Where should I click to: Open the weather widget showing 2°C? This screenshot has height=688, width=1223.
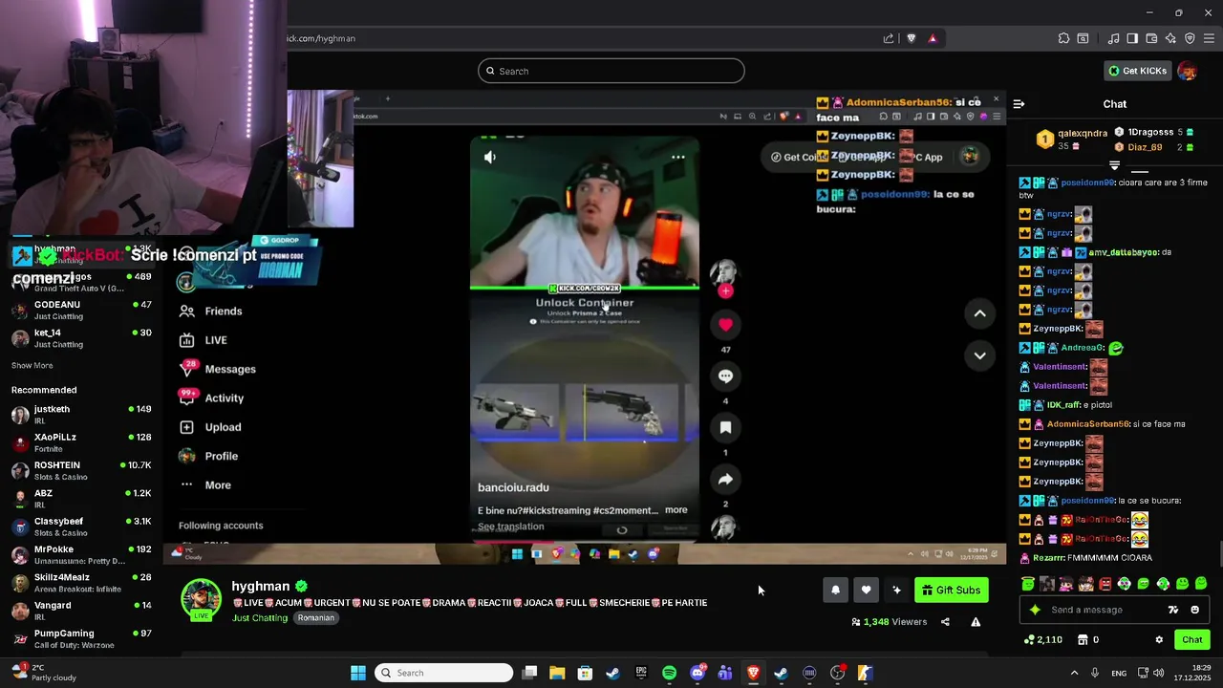(43, 673)
